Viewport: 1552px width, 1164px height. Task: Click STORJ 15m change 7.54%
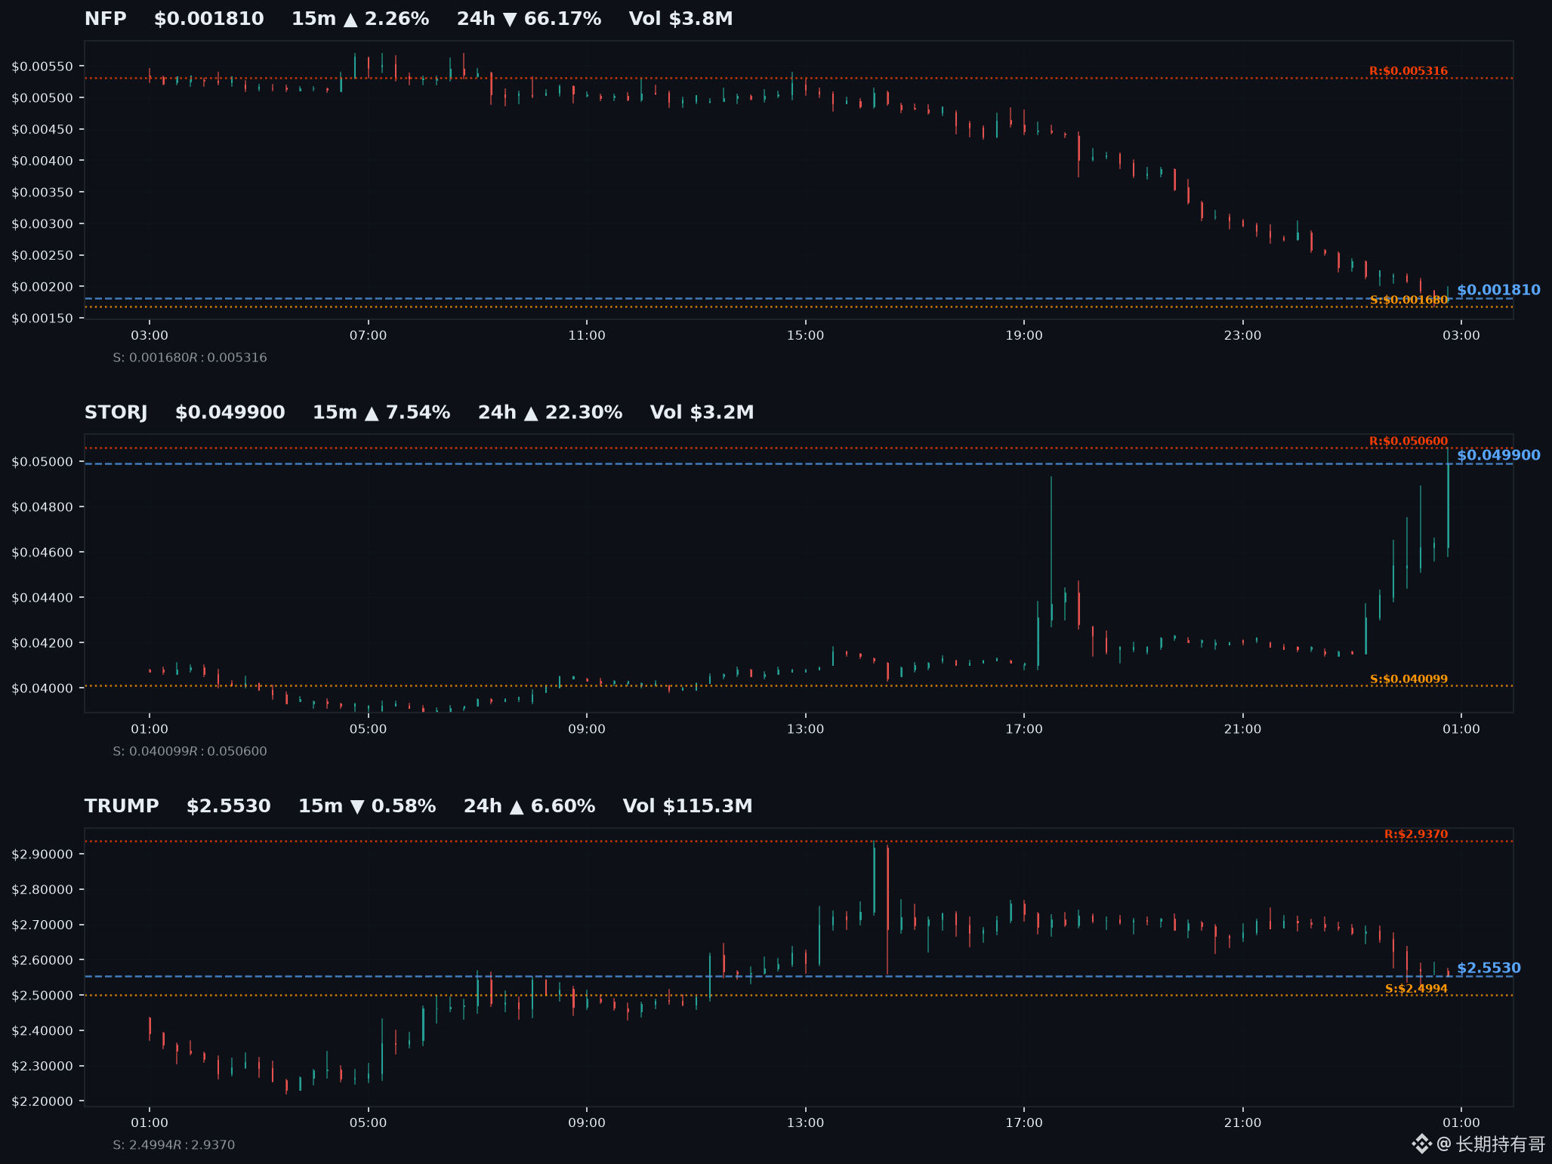(x=381, y=412)
